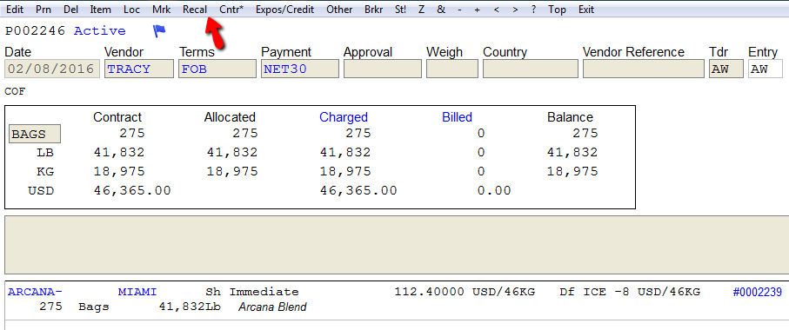Viewport: 789px width, 330px height.
Task: Open the Expos/Credit menu
Action: pyautogui.click(x=284, y=10)
